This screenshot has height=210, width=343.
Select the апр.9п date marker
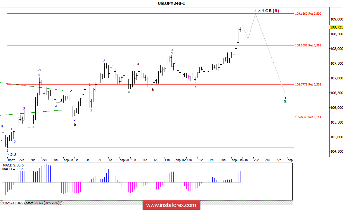(124, 160)
